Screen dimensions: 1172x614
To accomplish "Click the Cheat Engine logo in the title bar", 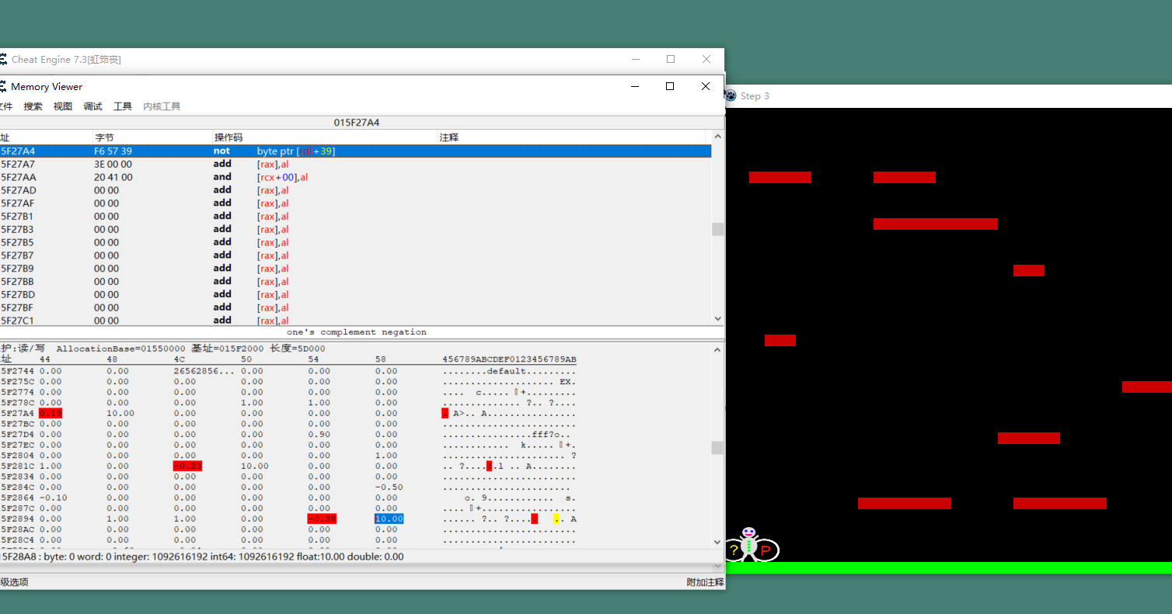I will [x=5, y=59].
